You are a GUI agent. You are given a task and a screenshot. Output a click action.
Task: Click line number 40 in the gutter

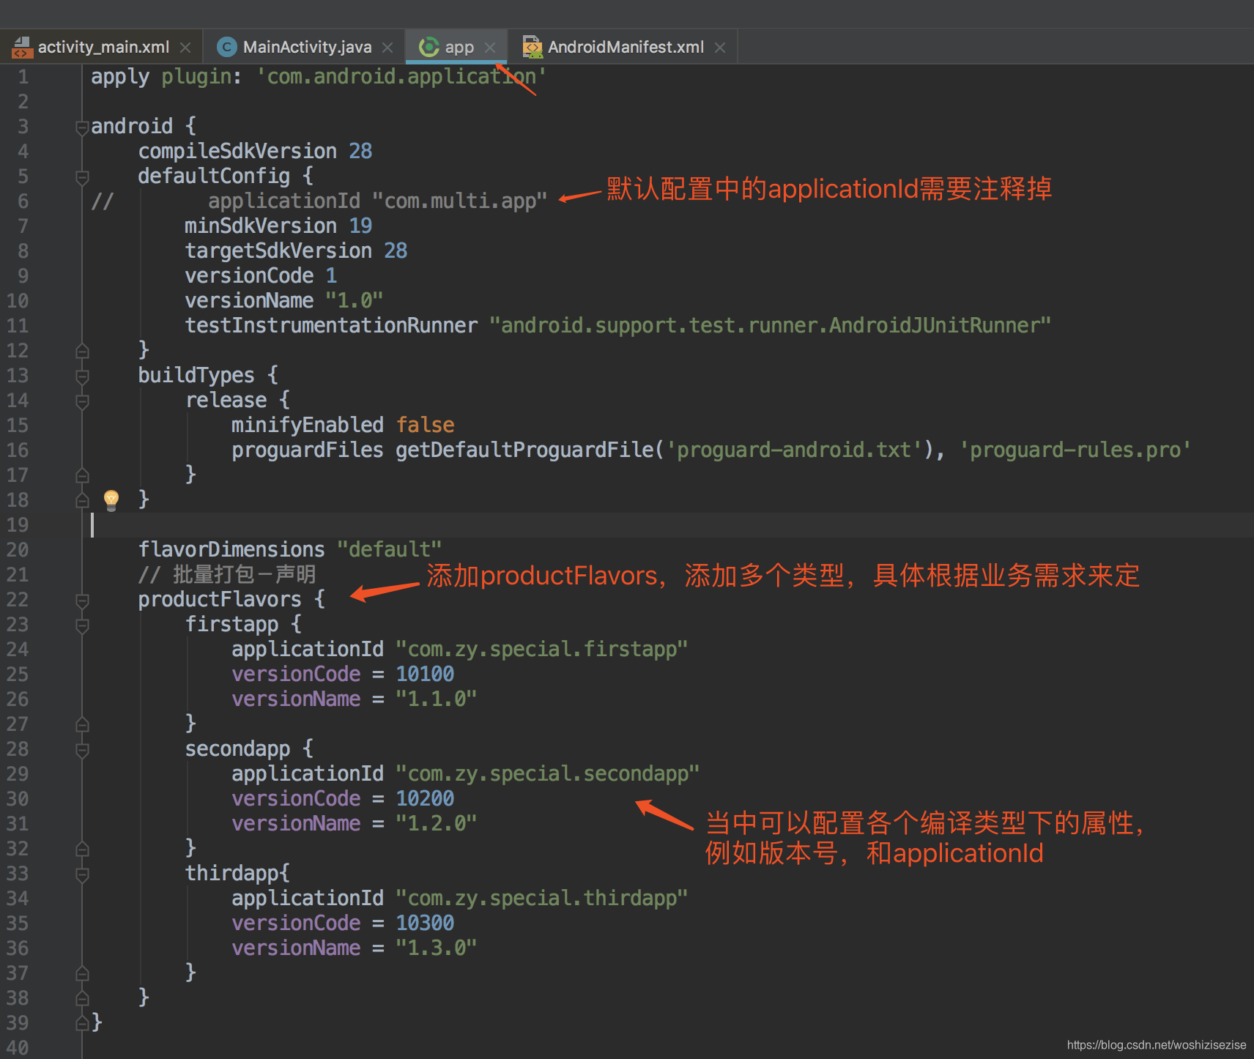click(x=18, y=1048)
